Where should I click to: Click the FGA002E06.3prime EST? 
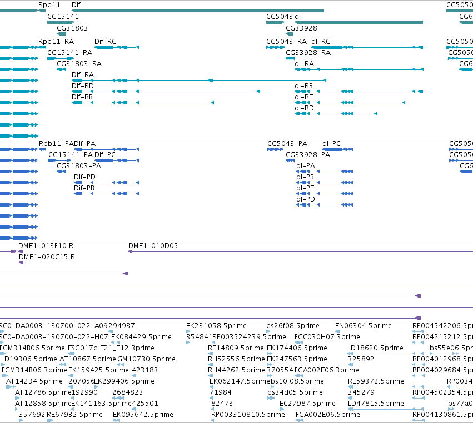point(298,376)
